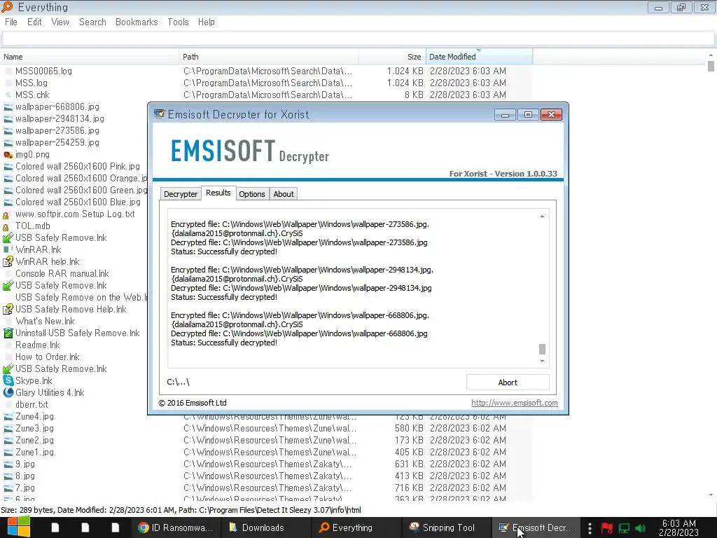Select the Glary Utilities 4.lnk icon
This screenshot has width=717, height=538.
pyautogui.click(x=8, y=392)
